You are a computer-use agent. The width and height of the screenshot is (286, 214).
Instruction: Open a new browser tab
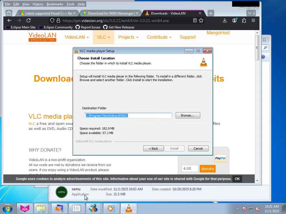[x=211, y=13]
